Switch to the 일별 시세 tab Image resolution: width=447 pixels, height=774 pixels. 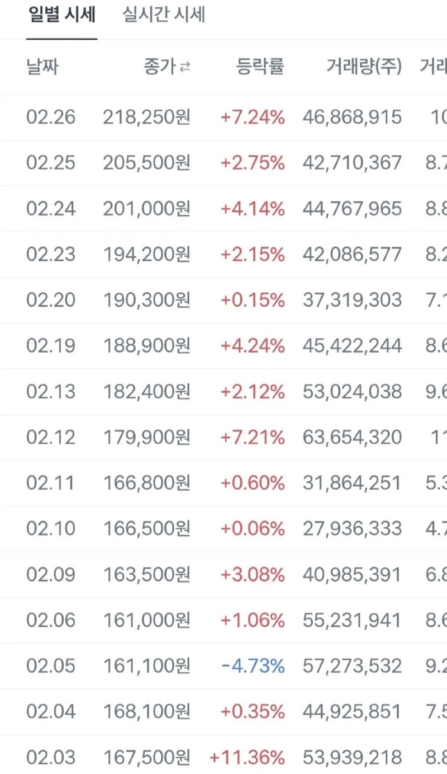tap(61, 15)
